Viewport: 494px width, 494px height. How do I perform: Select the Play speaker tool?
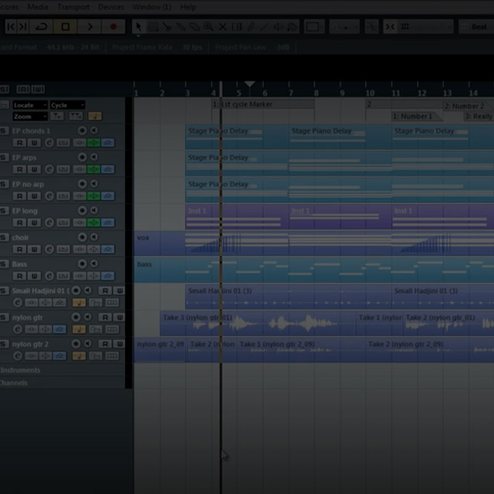pos(278,27)
